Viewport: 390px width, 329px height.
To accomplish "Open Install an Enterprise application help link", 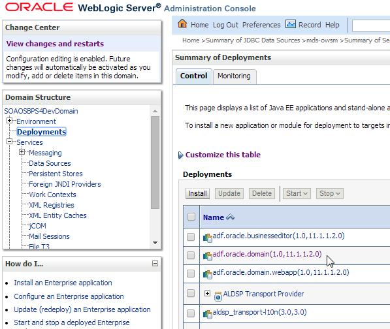I will click(63, 283).
